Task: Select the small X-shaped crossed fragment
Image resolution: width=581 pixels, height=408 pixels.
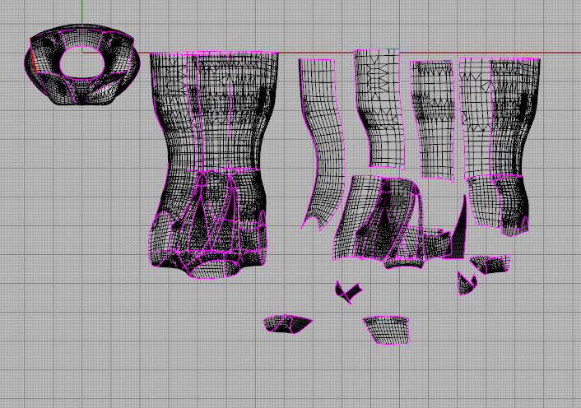Action: point(348,291)
